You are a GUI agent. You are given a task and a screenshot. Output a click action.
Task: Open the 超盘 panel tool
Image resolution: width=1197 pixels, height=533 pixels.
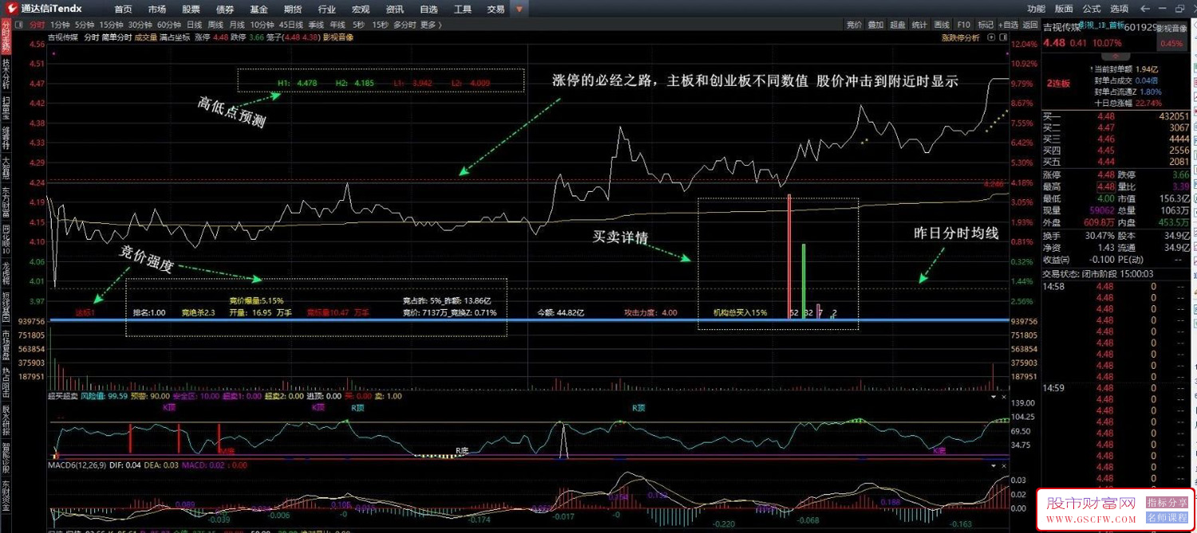(x=898, y=25)
